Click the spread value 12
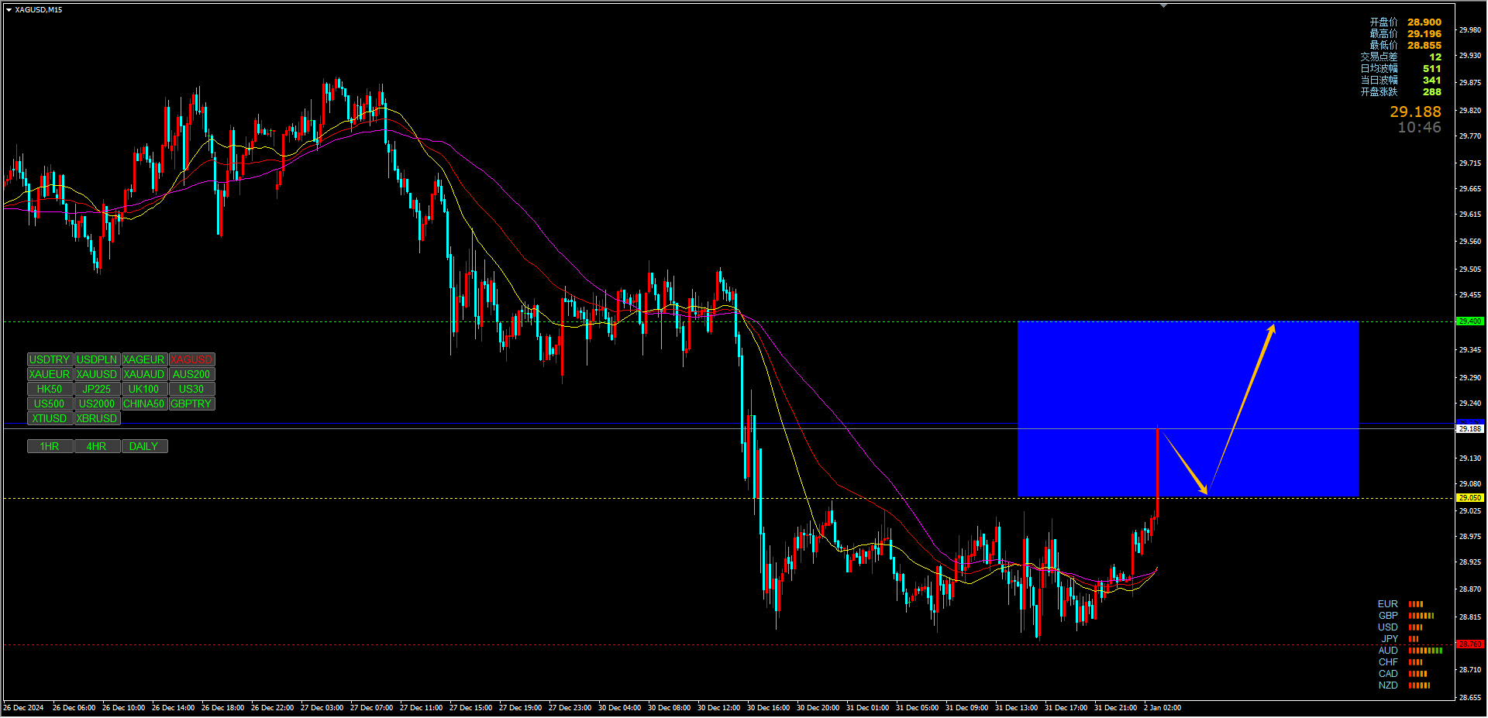The width and height of the screenshot is (1488, 718). 1435,57
